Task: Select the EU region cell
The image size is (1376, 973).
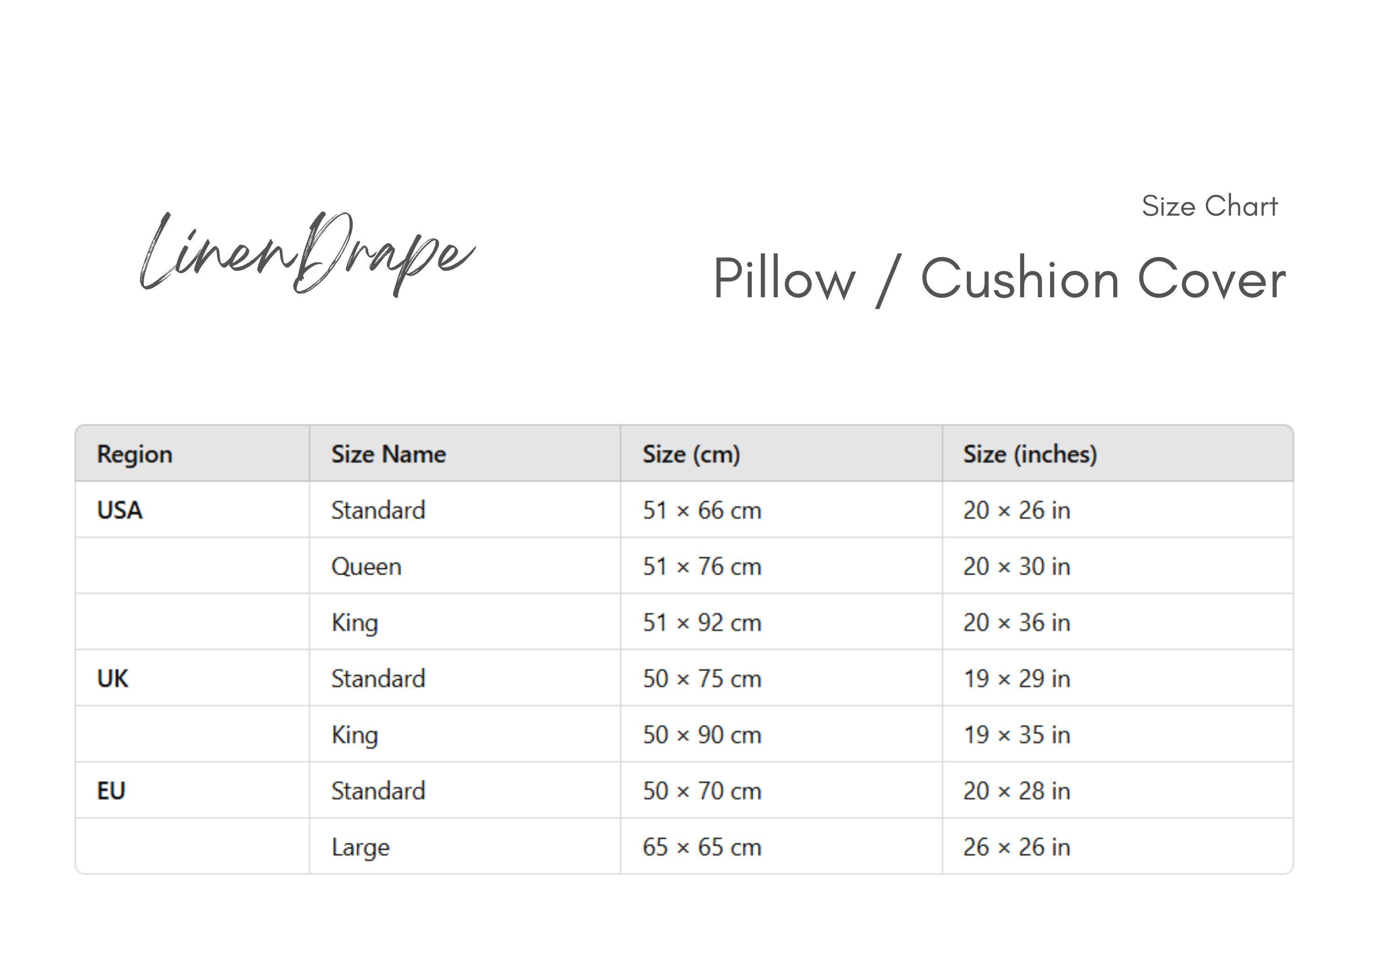Action: [192, 790]
